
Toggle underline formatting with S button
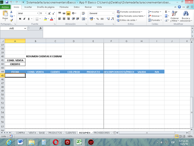(x=28, y=19)
